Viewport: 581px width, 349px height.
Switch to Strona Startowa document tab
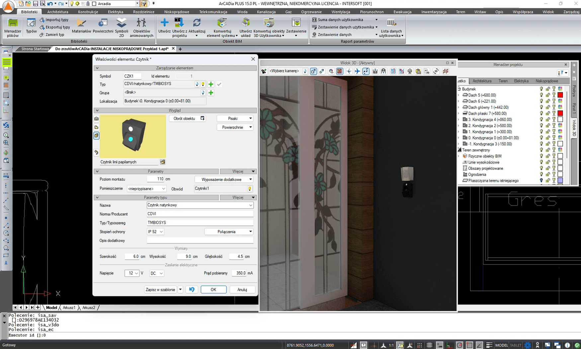[35, 49]
